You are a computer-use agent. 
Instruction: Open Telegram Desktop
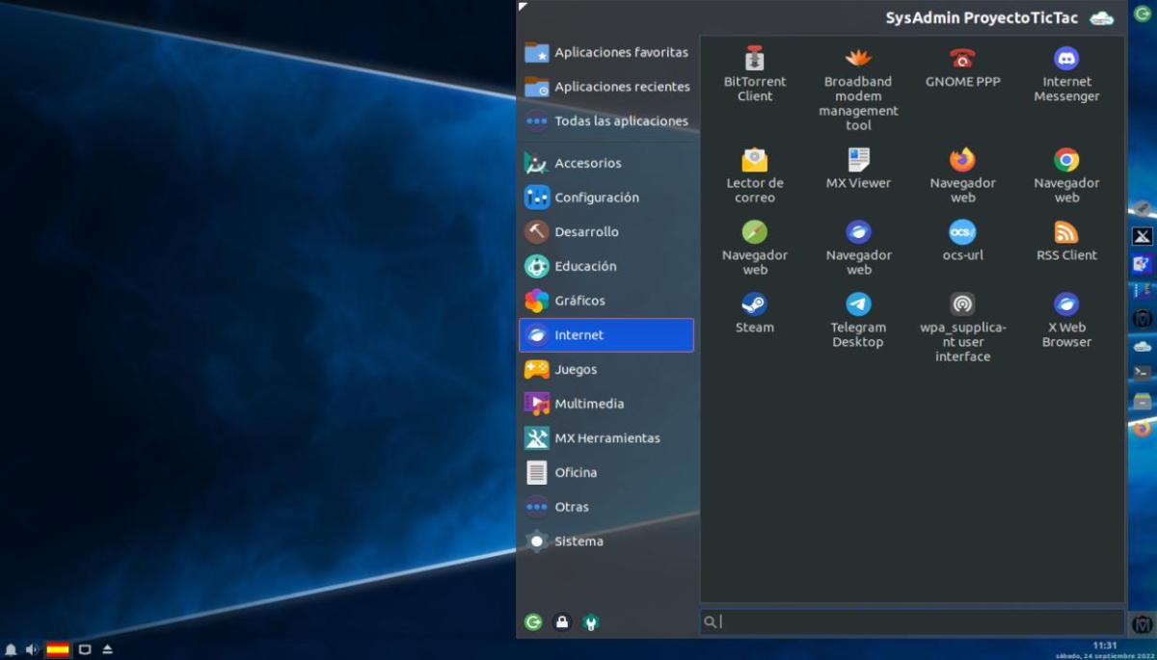(x=858, y=319)
